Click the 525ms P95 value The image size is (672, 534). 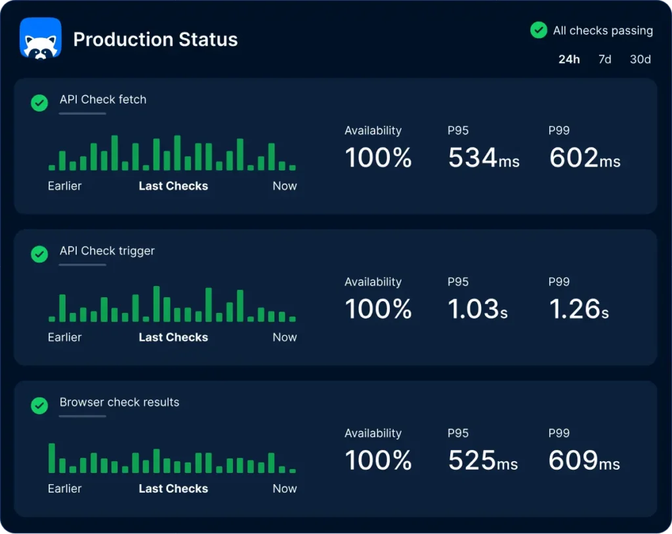point(483,460)
